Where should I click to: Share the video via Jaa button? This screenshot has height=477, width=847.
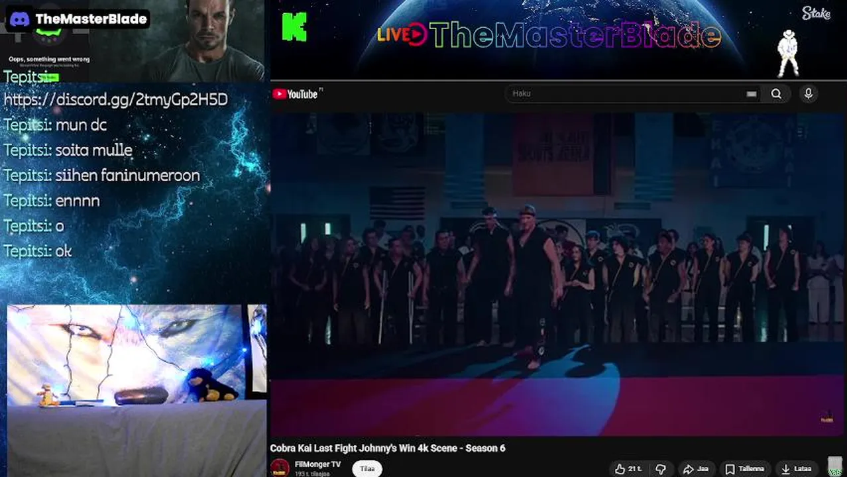point(696,468)
